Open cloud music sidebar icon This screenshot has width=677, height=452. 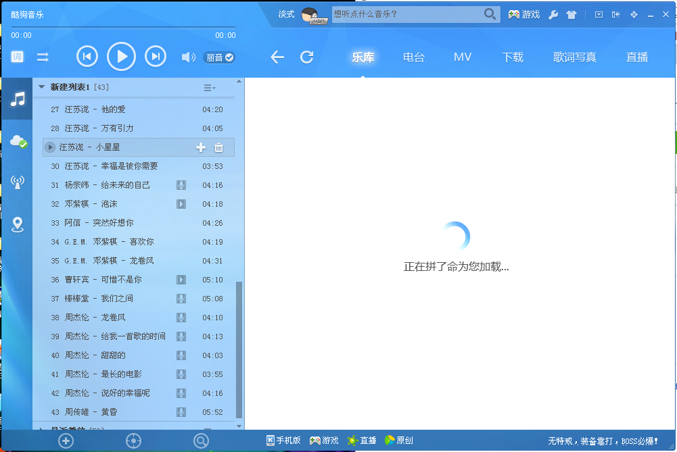tap(18, 141)
